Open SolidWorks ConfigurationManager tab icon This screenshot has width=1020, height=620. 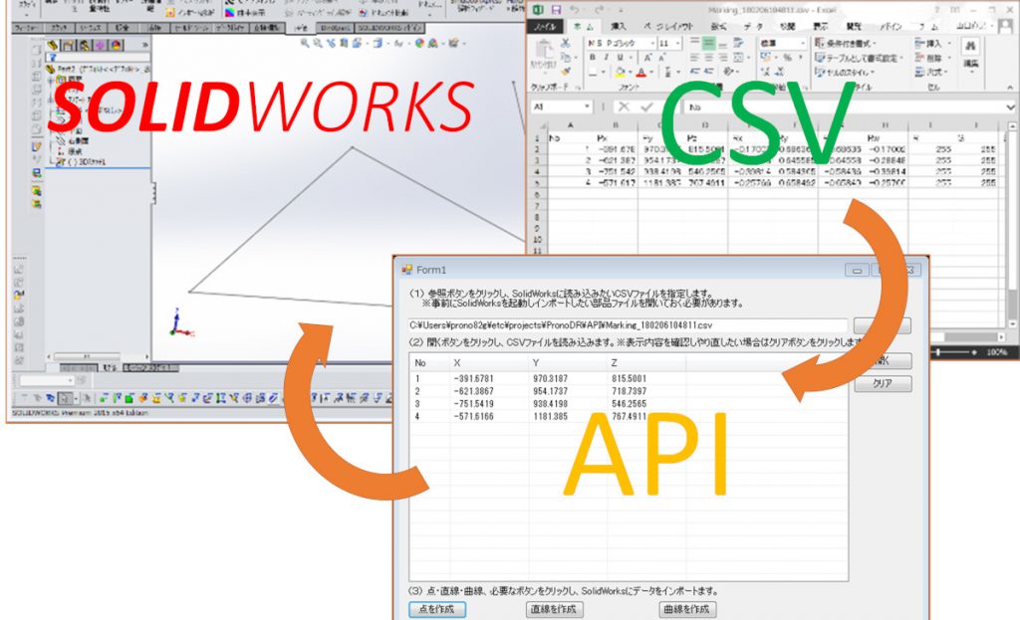[x=84, y=45]
